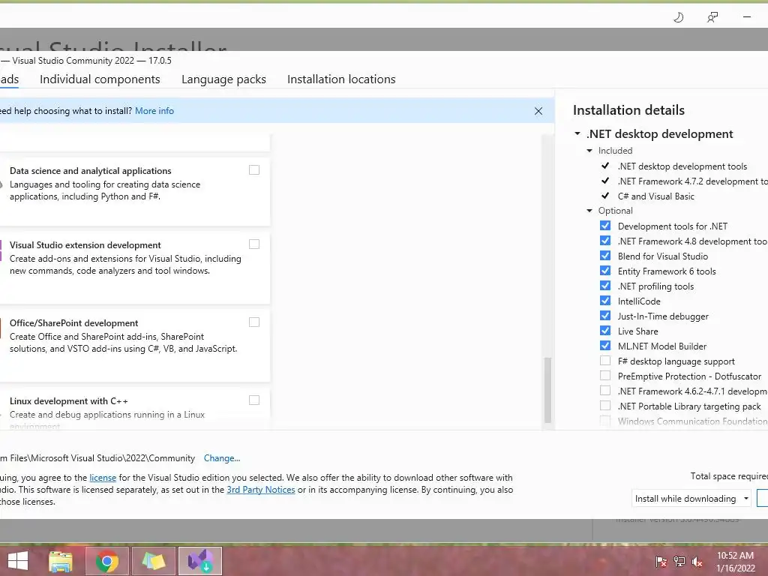This screenshot has height=576, width=768.
Task: Select Visual Studio Installer taskbar icon
Action: point(200,561)
